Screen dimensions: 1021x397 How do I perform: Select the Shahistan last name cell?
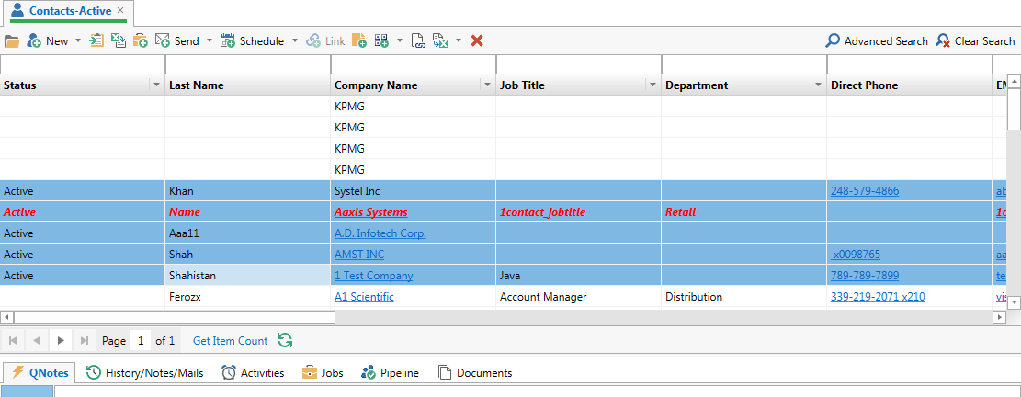(x=248, y=276)
